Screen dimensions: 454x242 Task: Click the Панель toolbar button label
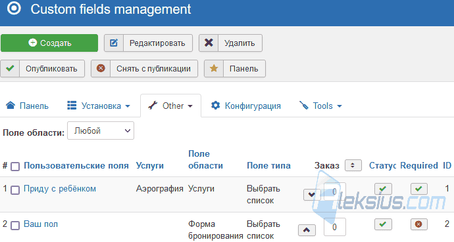coord(244,69)
